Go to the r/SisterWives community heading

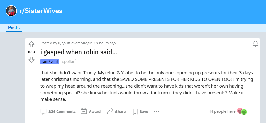(41, 11)
